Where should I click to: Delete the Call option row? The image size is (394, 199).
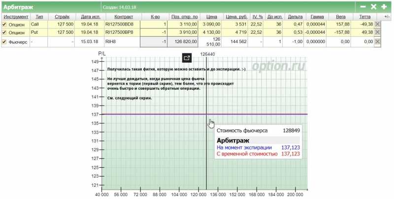click(378, 24)
